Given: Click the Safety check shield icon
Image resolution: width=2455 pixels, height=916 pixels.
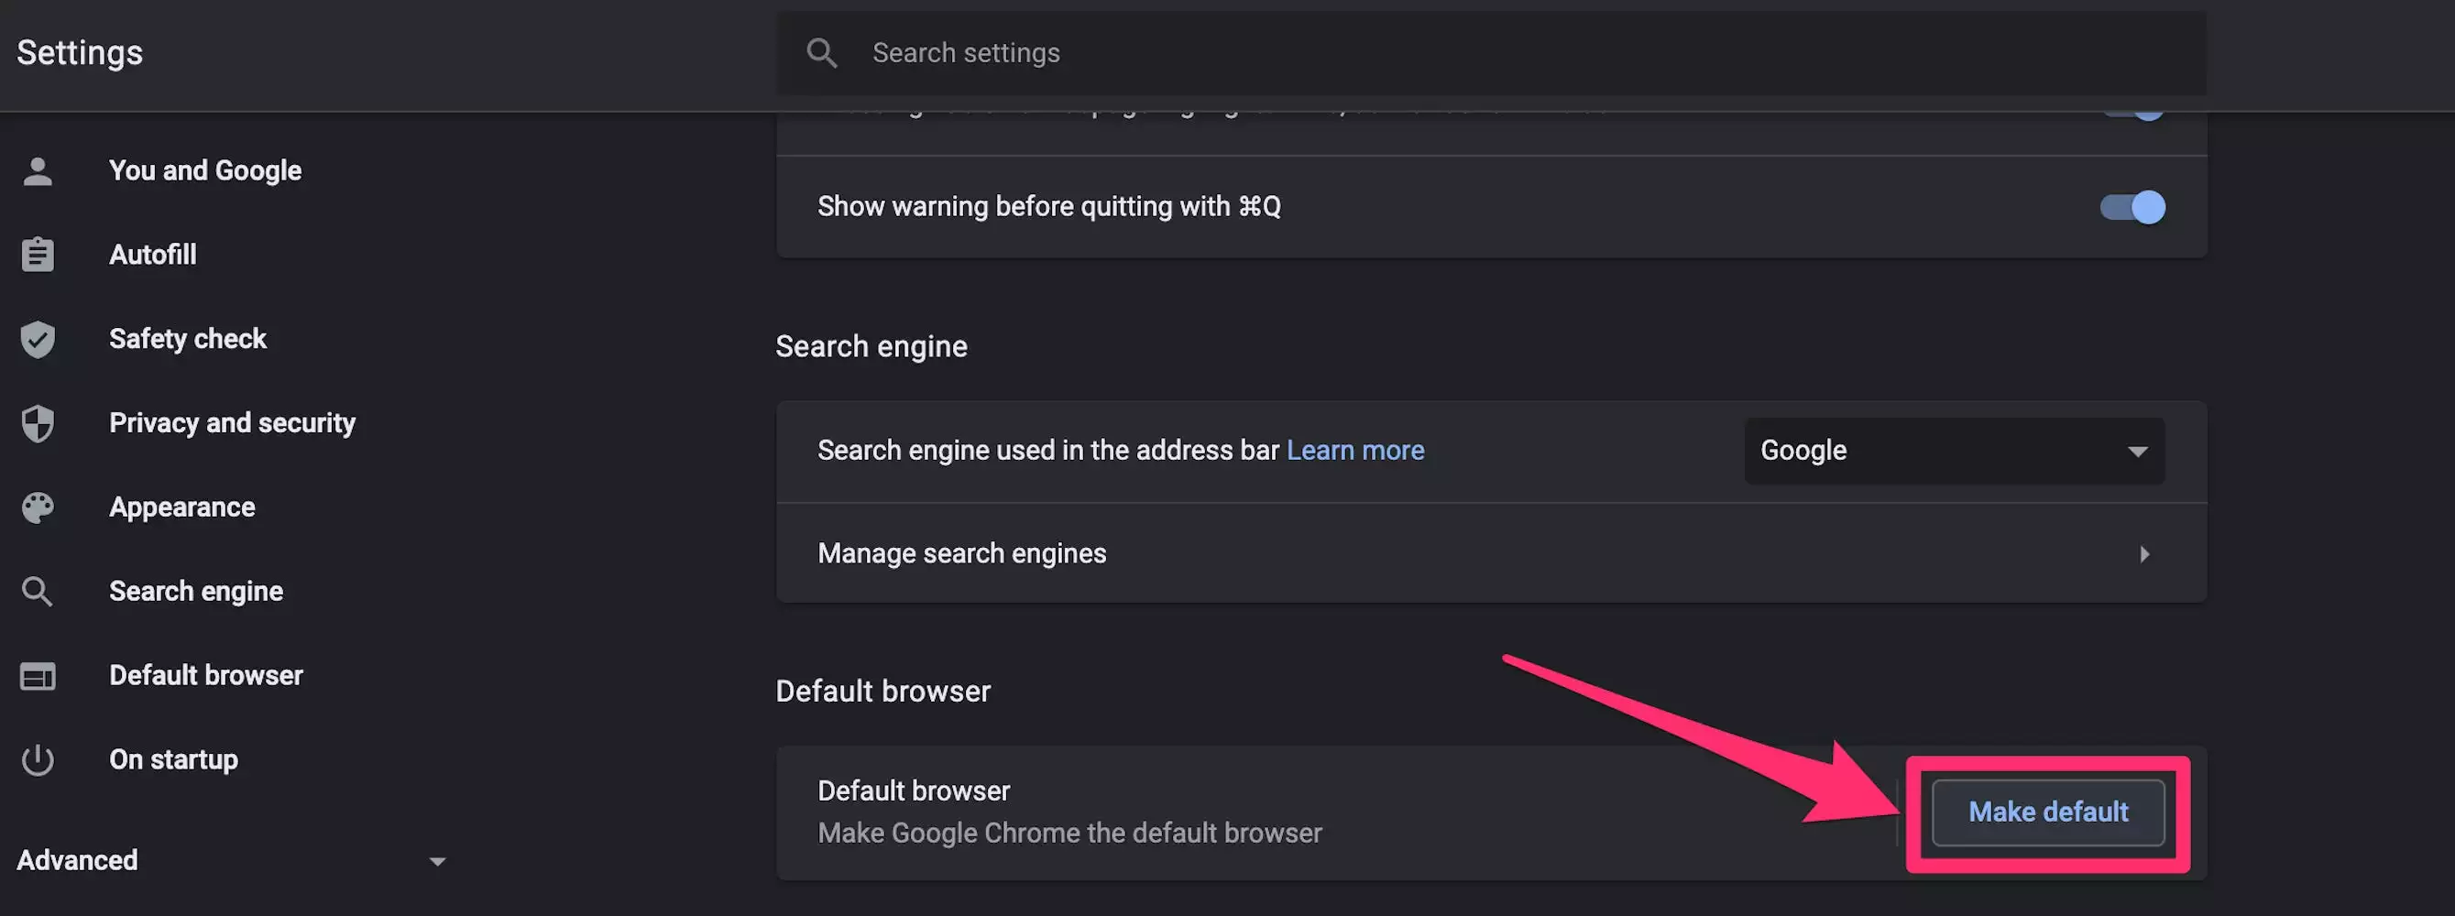Looking at the screenshot, I should tap(38, 339).
